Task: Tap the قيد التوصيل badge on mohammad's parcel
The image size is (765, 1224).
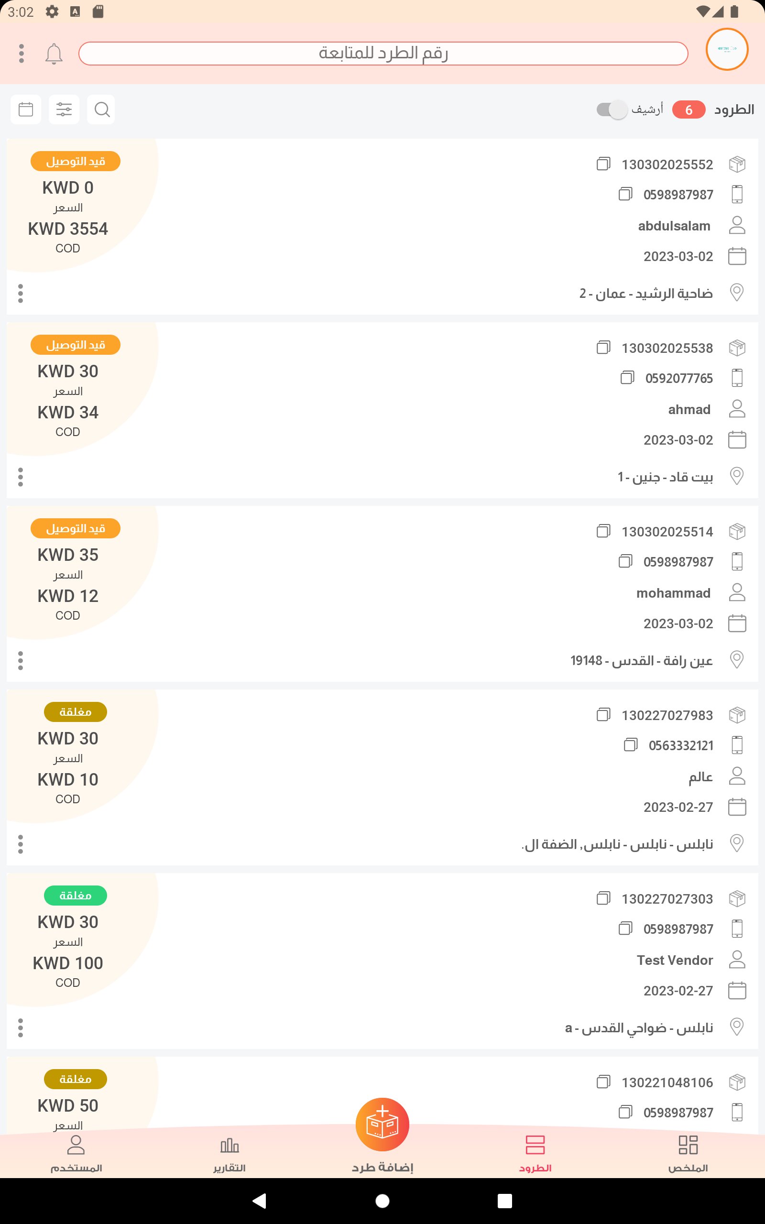Action: coord(76,528)
